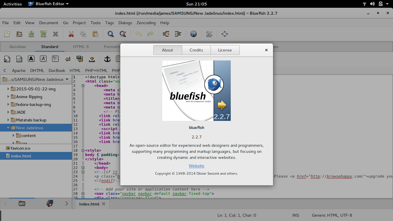Open the Document menu
Image resolution: width=393 pixels, height=221 pixels.
click(x=49, y=23)
